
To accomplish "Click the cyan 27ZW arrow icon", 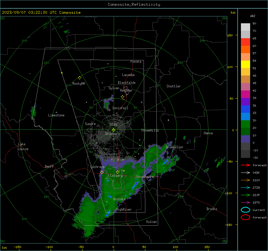I will point(245,187).
